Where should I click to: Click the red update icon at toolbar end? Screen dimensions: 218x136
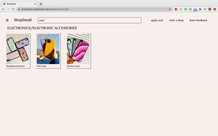[x=215, y=9]
